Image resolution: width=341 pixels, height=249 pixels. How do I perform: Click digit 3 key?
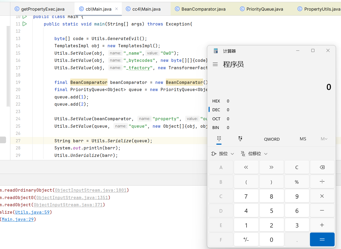coord(297,225)
